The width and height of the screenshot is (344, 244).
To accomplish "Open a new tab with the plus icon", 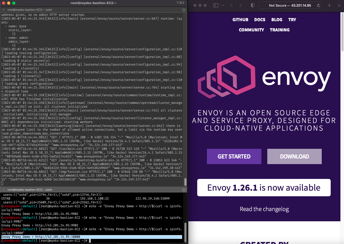I will 329,5.
